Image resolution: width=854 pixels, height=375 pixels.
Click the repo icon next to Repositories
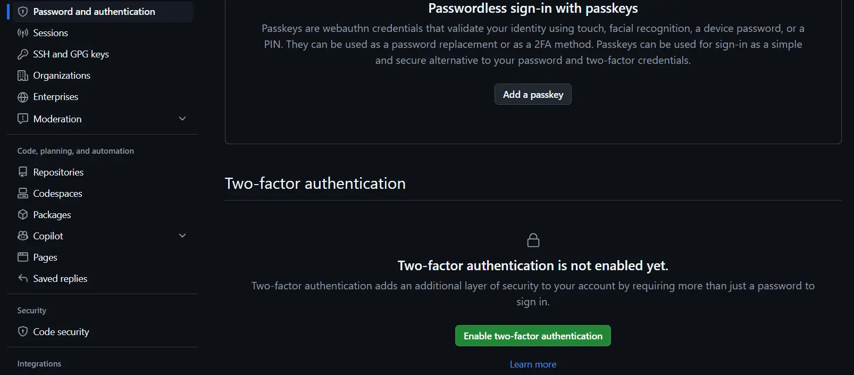(23, 172)
